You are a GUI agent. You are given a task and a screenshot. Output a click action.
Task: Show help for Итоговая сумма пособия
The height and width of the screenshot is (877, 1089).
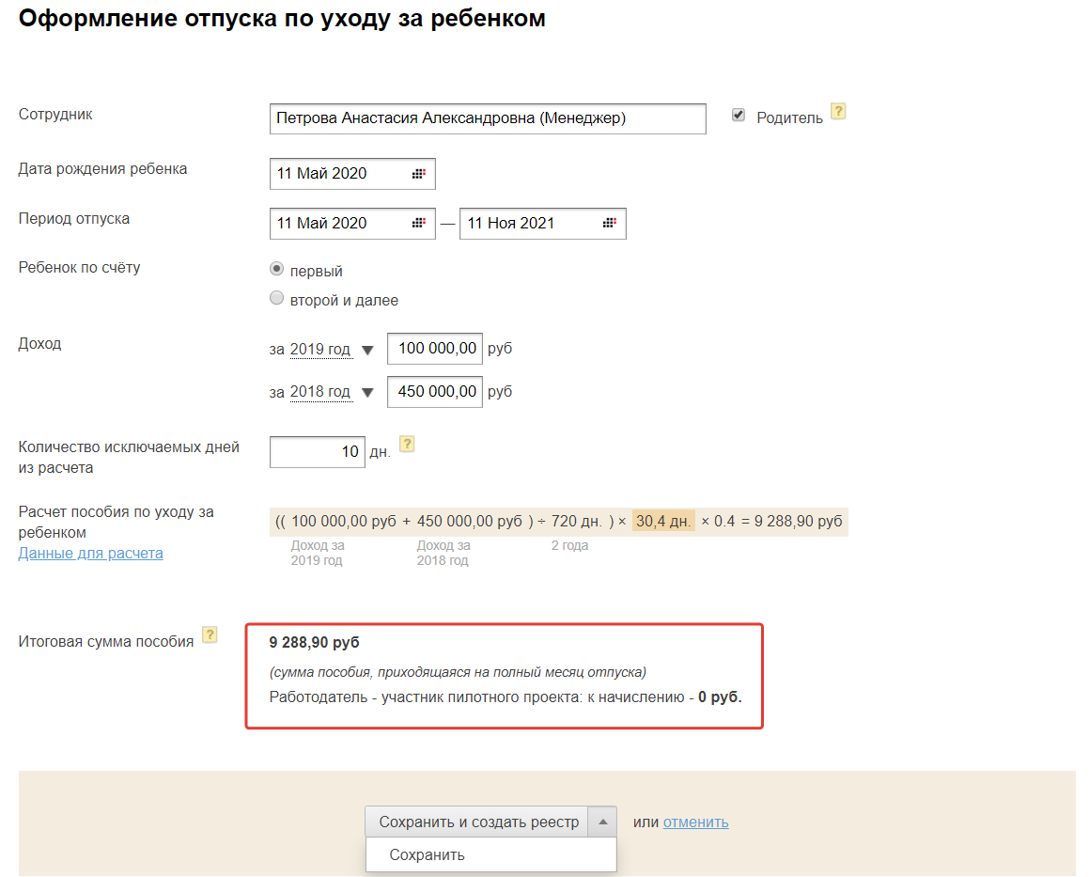click(x=210, y=634)
